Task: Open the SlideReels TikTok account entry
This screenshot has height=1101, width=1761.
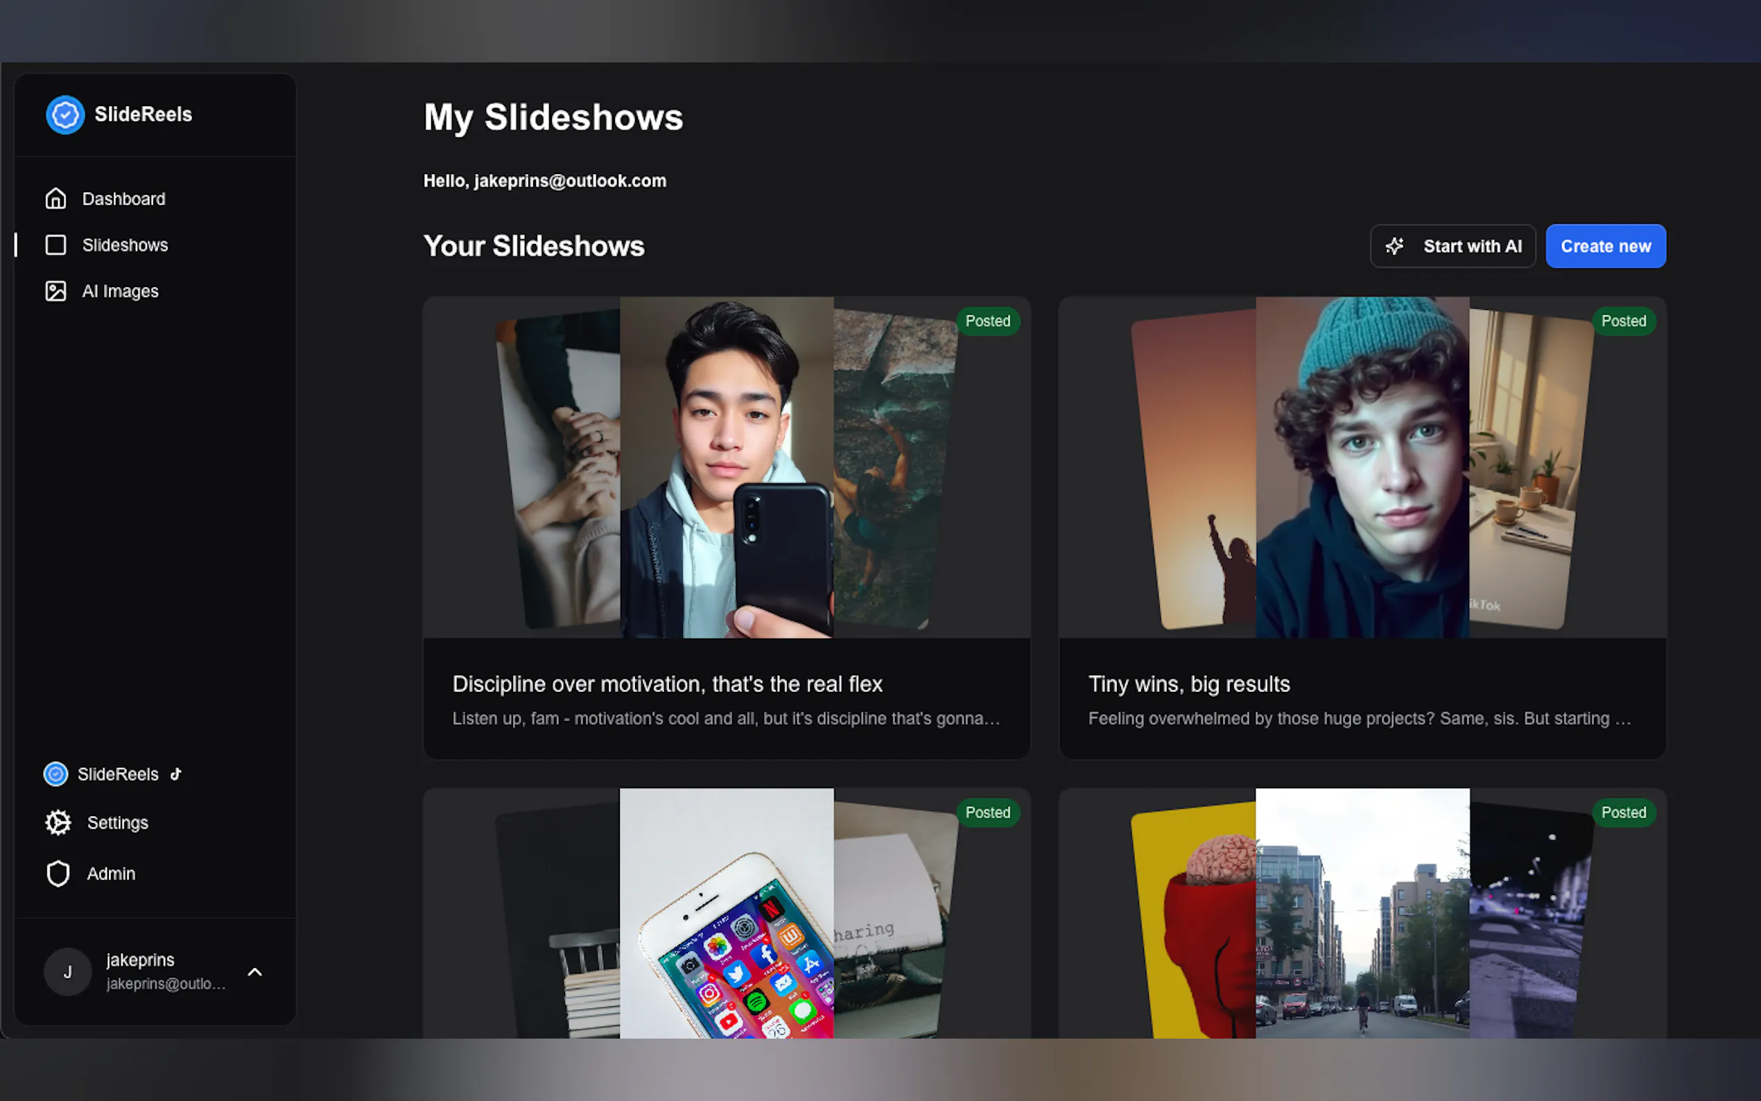Action: [116, 774]
